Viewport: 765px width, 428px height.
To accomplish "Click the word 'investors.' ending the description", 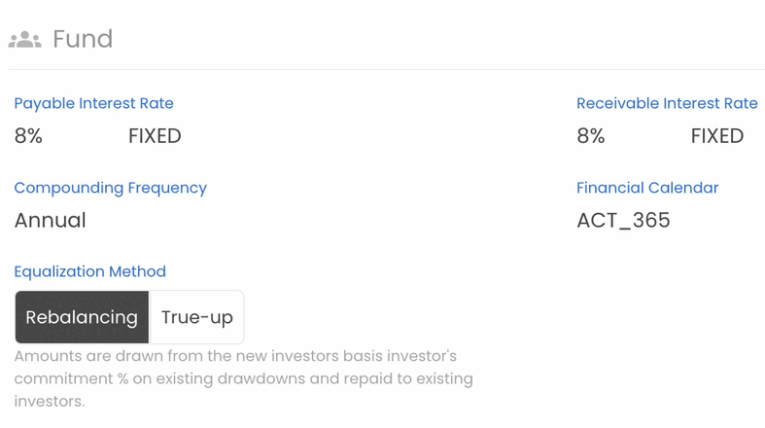I will 50,401.
